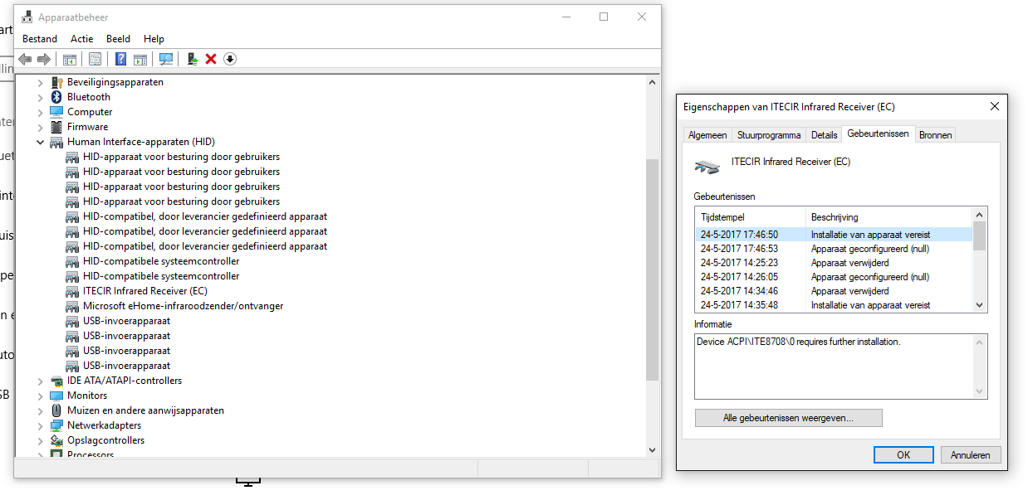Click the Forward arrow in the Apparaatbeheer toolbar
Image resolution: width=1033 pixels, height=500 pixels.
coord(44,59)
